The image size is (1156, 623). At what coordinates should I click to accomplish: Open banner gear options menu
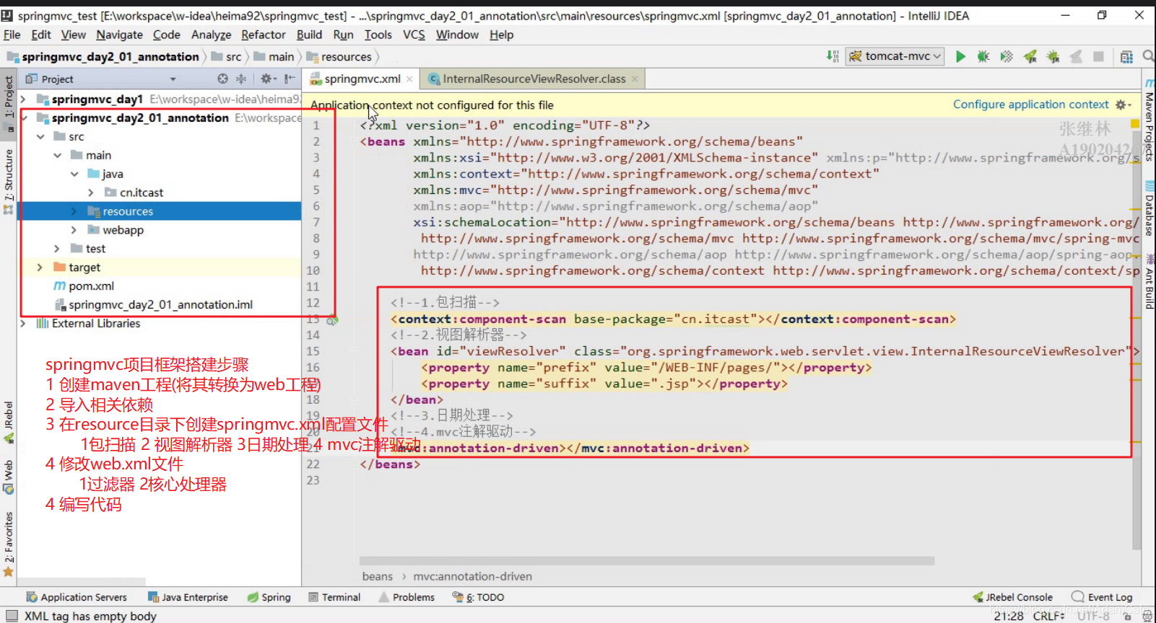(1123, 105)
